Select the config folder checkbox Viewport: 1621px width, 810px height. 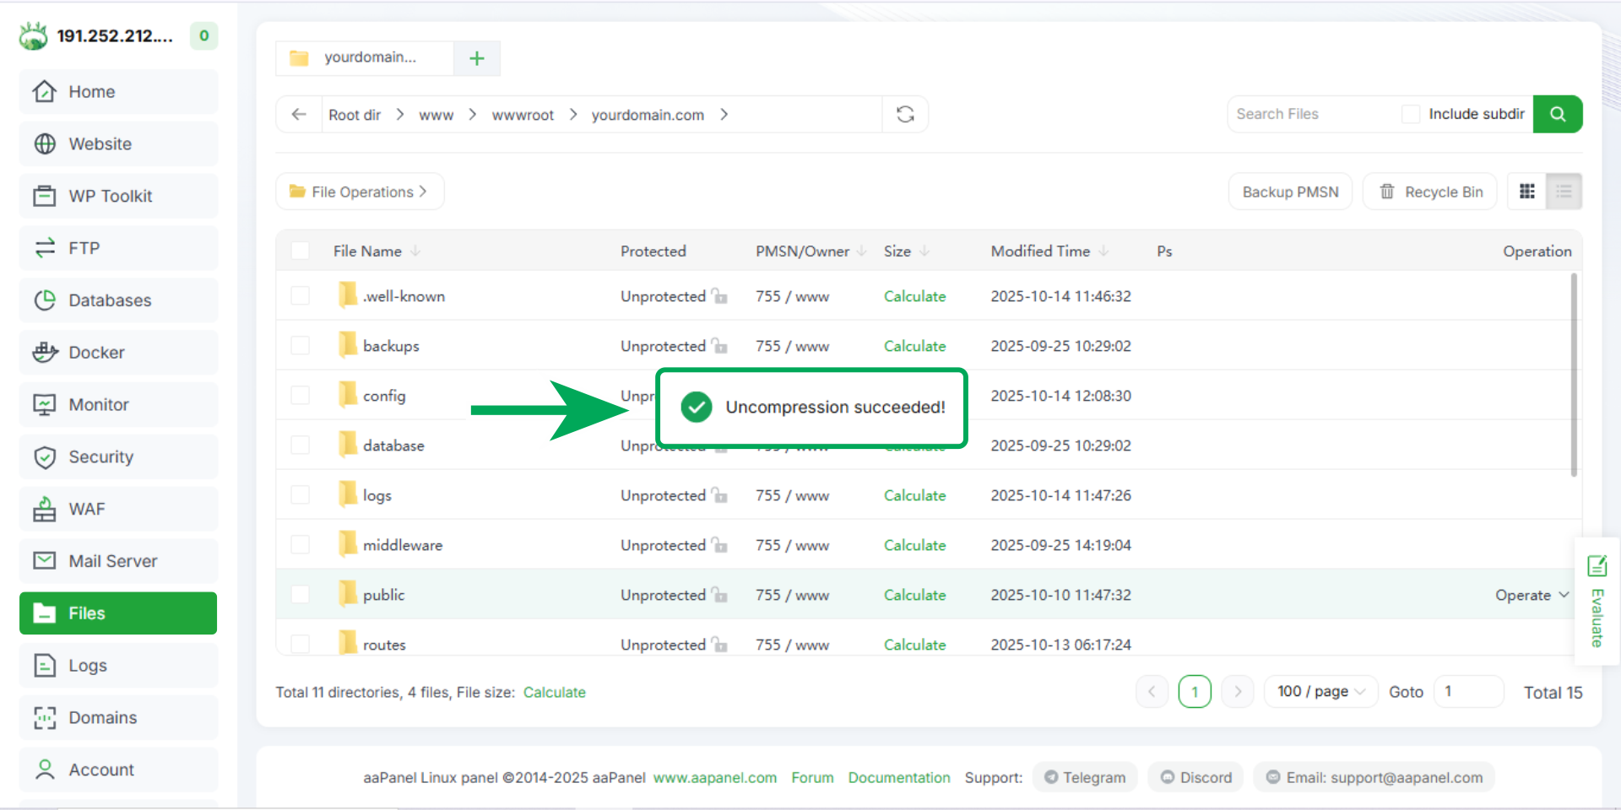tap(300, 396)
